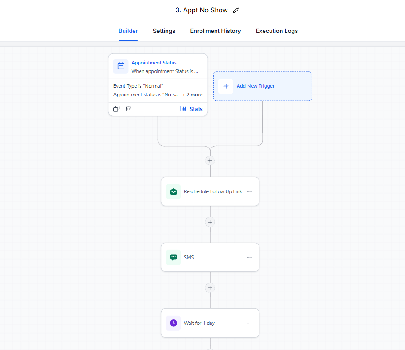Expand '+ 2 more' trigger filters
The width and height of the screenshot is (405, 350).
coord(192,95)
